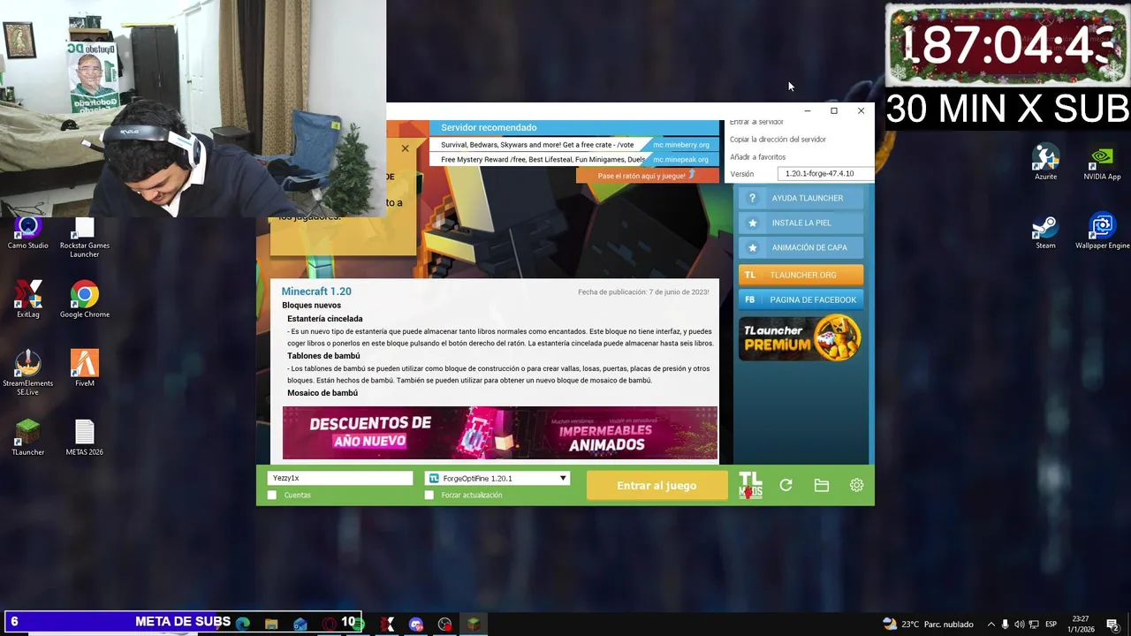1131x636 pixels.
Task: Toggle the Cuentas checkbox
Action: point(272,495)
